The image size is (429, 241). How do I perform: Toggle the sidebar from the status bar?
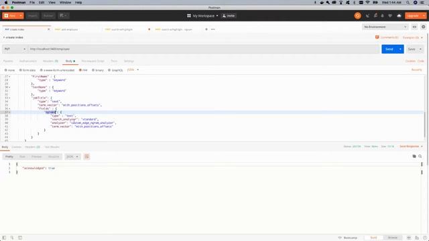point(4,238)
